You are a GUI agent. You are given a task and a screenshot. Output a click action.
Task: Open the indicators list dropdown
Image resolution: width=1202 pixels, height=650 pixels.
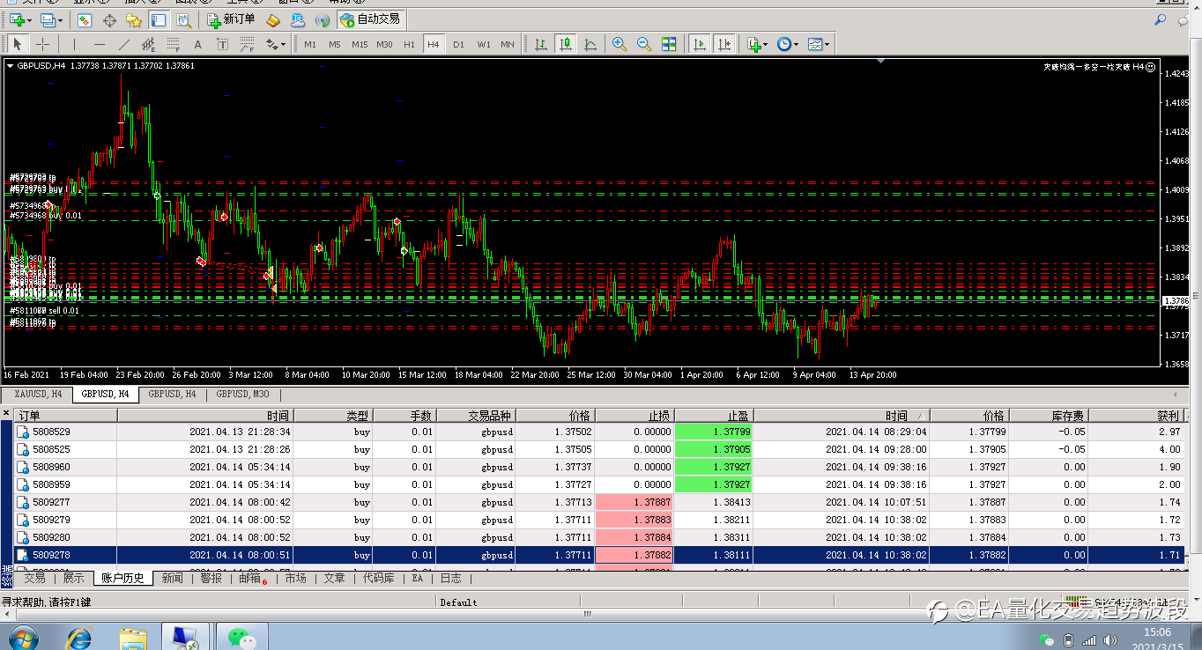tap(756, 44)
